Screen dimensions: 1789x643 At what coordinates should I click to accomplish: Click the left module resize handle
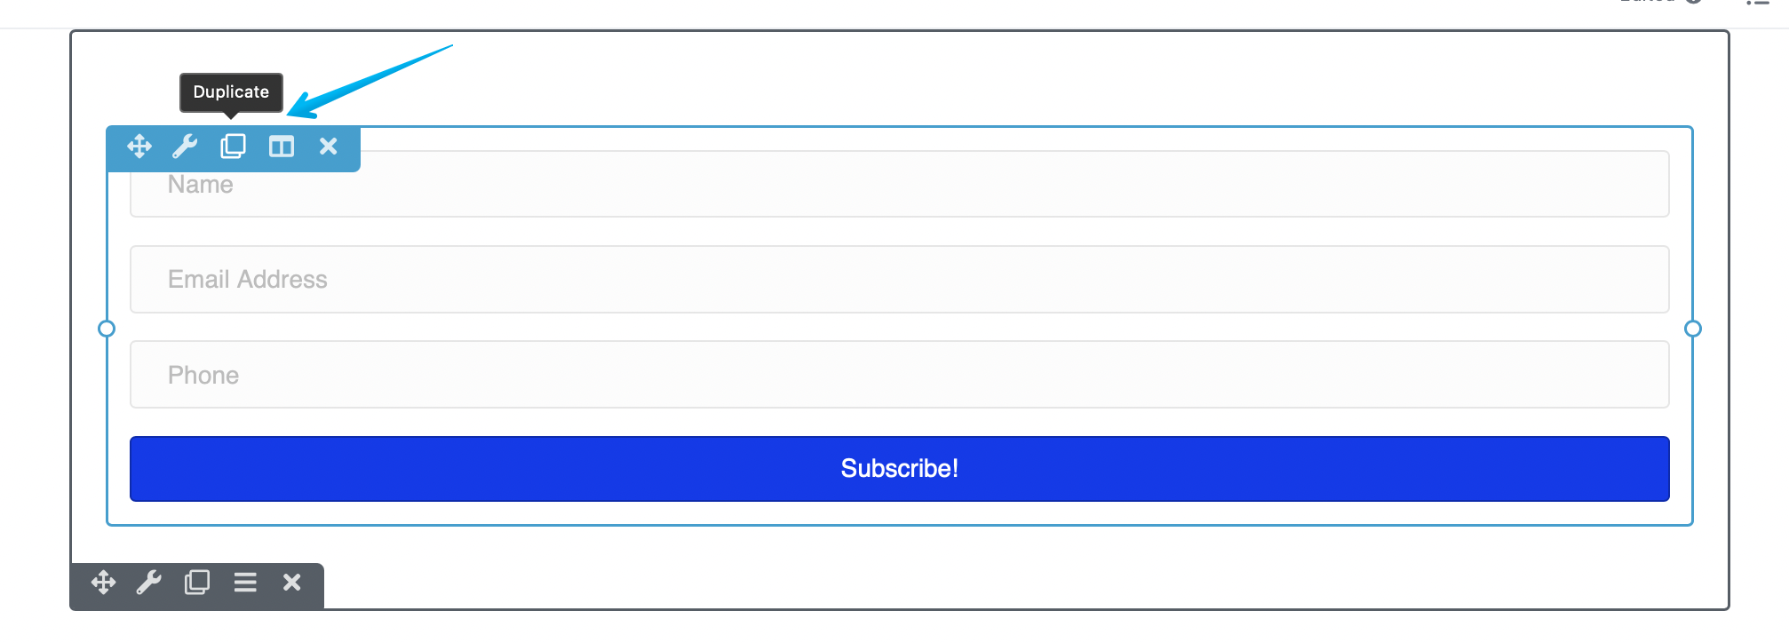107,329
